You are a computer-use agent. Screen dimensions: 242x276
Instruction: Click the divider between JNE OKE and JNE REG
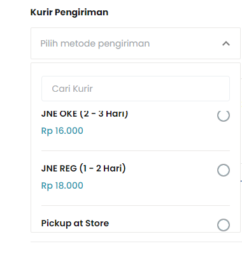click(136, 150)
